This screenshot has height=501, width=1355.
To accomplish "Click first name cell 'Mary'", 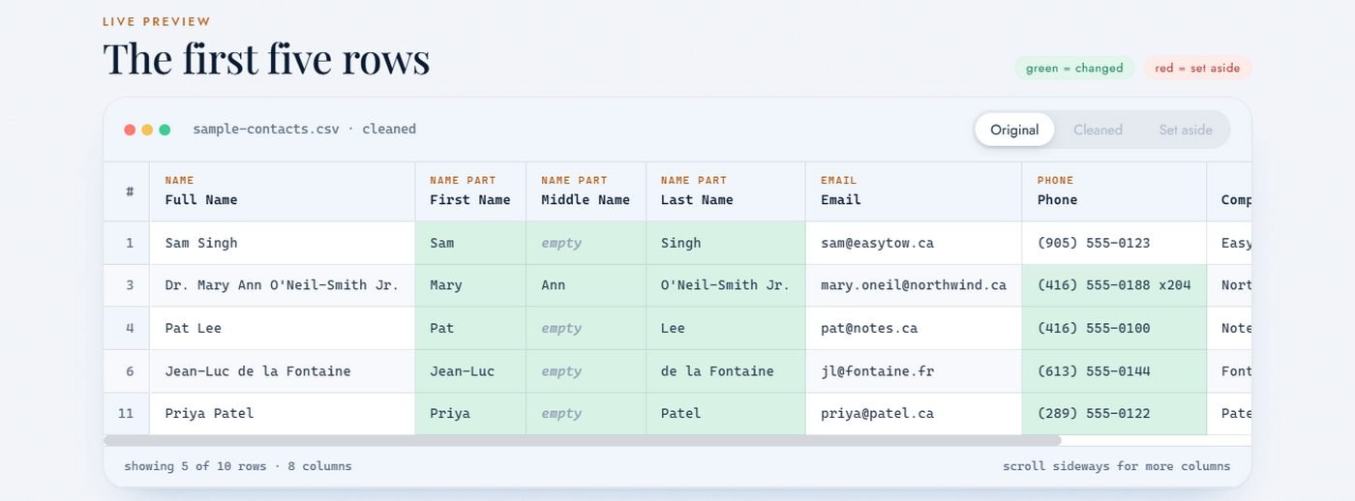I will tap(470, 285).
